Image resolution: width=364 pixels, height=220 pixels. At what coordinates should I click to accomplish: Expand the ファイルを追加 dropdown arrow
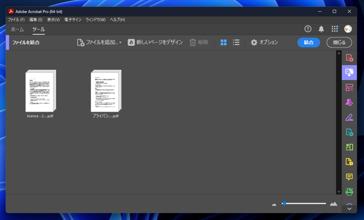(120, 43)
